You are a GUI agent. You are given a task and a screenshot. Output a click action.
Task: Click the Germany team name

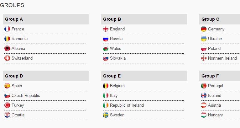[x=216, y=29]
